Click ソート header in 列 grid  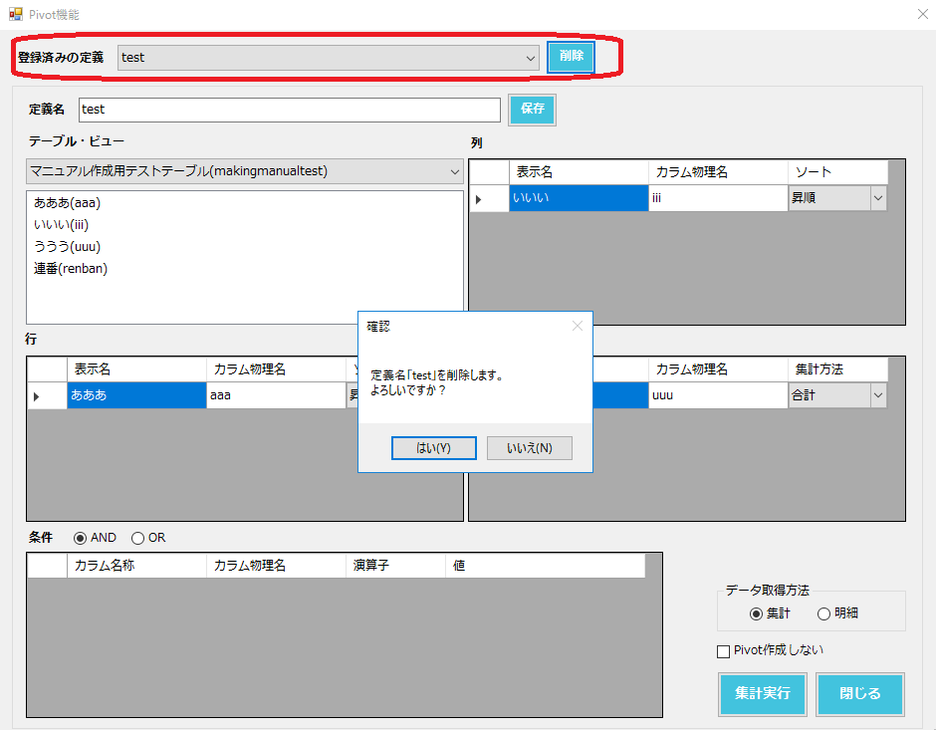(x=838, y=172)
